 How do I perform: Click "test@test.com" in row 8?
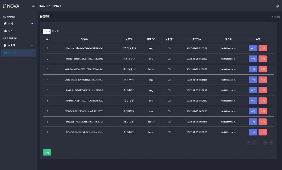(228, 122)
